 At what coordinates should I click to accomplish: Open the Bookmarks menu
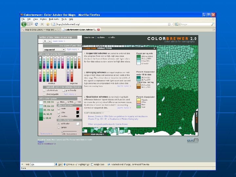(54, 19)
